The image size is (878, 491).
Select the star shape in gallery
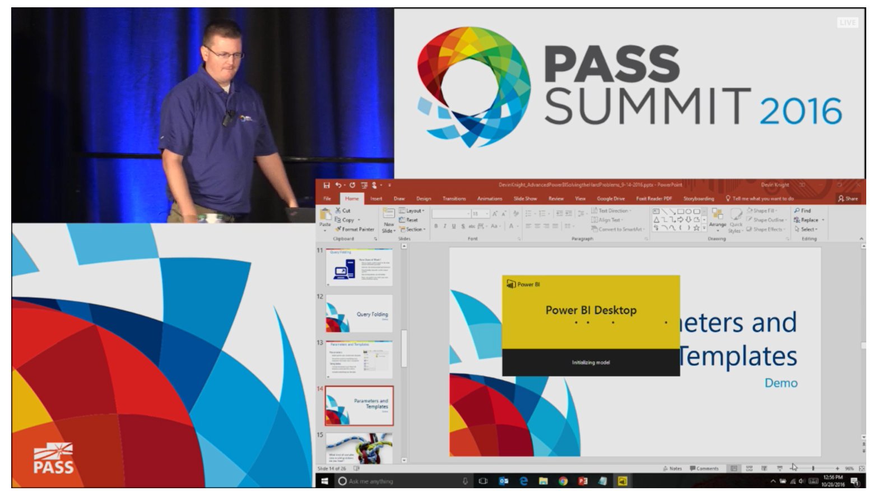[x=696, y=228]
